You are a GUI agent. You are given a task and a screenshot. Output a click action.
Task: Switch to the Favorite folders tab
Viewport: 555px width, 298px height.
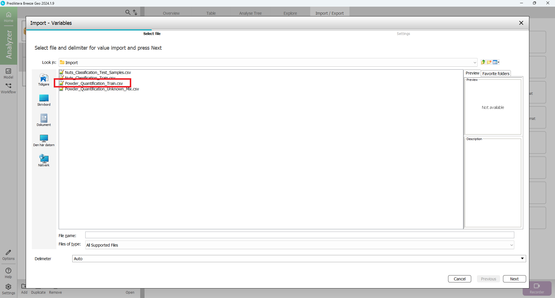(x=495, y=74)
